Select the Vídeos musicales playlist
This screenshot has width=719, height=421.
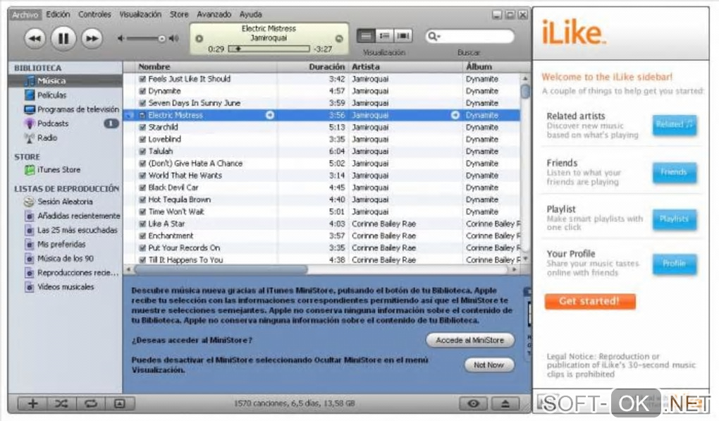[65, 287]
